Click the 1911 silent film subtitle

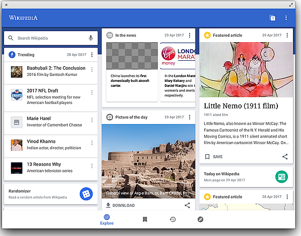(216, 114)
